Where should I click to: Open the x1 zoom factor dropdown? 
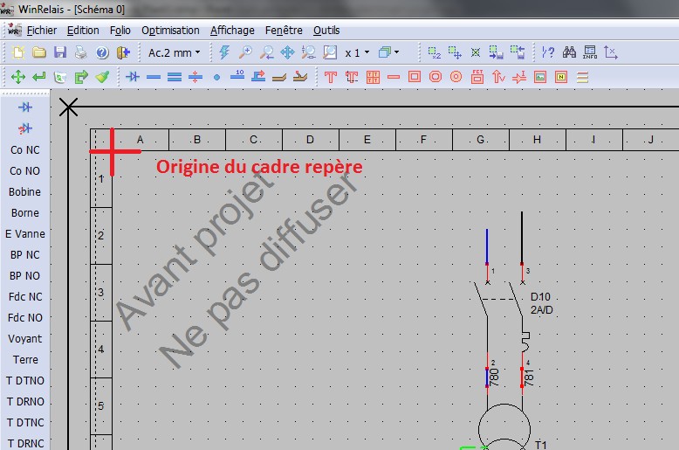point(357,52)
